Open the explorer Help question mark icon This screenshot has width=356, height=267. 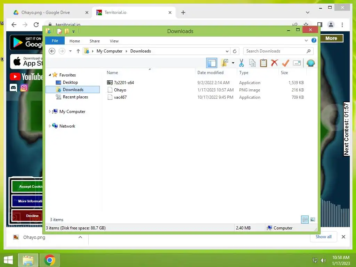314,40
